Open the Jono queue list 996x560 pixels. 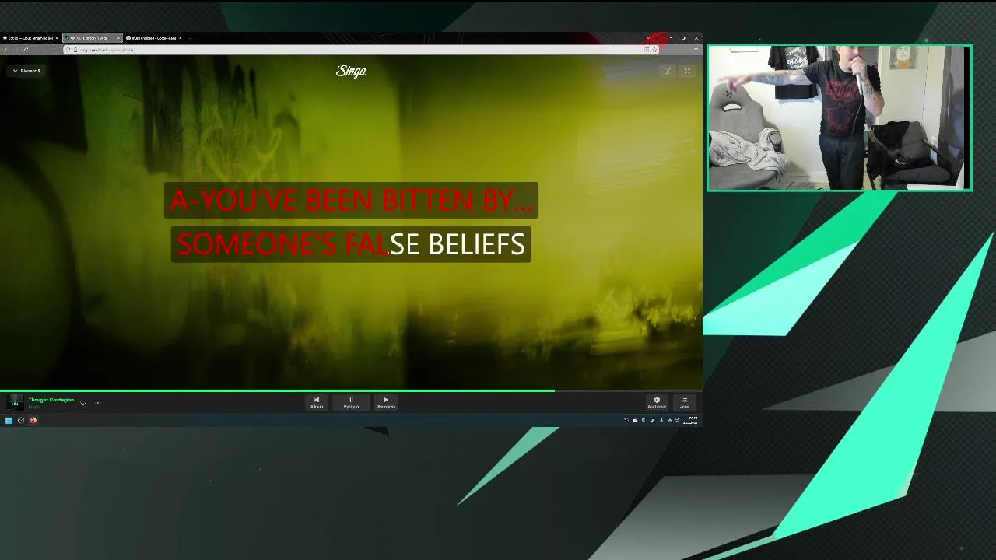(x=685, y=402)
